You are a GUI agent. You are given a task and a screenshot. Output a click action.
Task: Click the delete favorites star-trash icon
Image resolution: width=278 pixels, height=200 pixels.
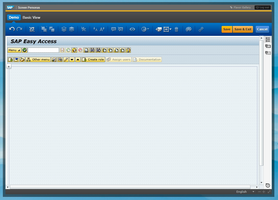coord(60,59)
